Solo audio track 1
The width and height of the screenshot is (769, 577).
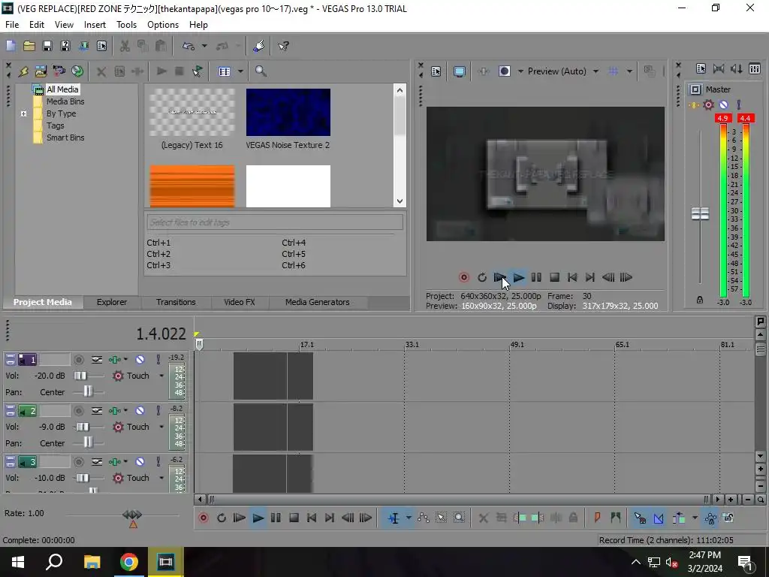pyautogui.click(x=158, y=360)
